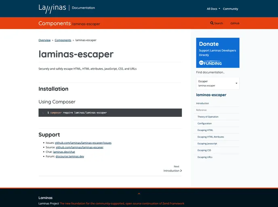Viewport: 278px width, 207px height.
Task: Open the discourse.laminas.dev forum link
Action: click(x=70, y=156)
